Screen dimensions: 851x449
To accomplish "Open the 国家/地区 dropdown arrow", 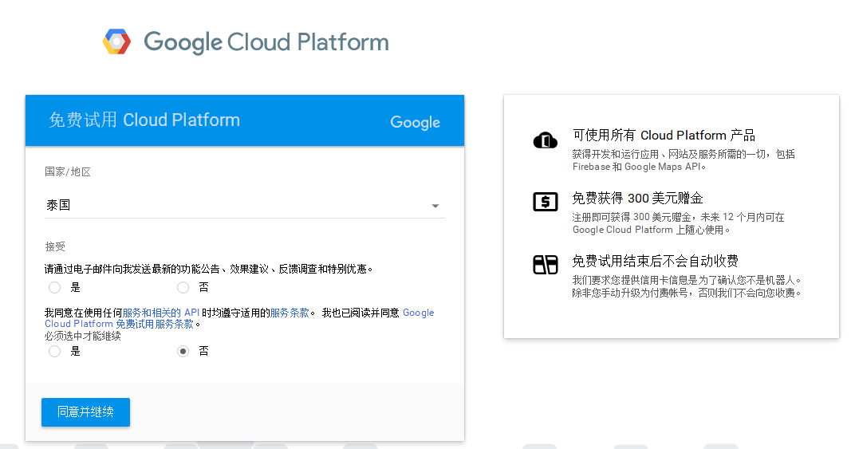I will [435, 206].
